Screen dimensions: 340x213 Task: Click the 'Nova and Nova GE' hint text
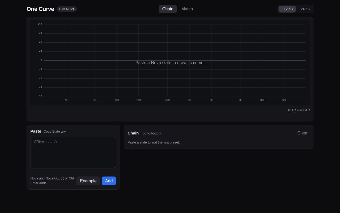[x=52, y=181]
